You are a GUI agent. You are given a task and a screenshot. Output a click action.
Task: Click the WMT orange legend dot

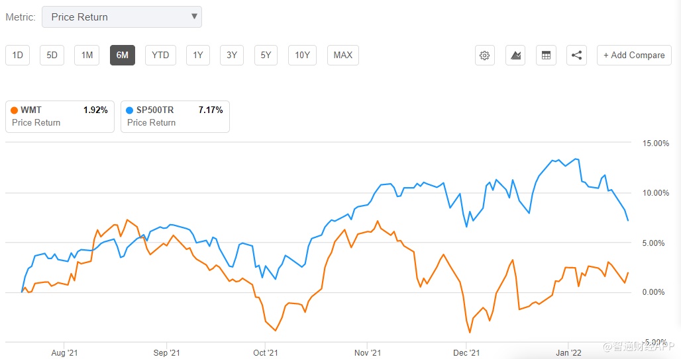pos(15,110)
